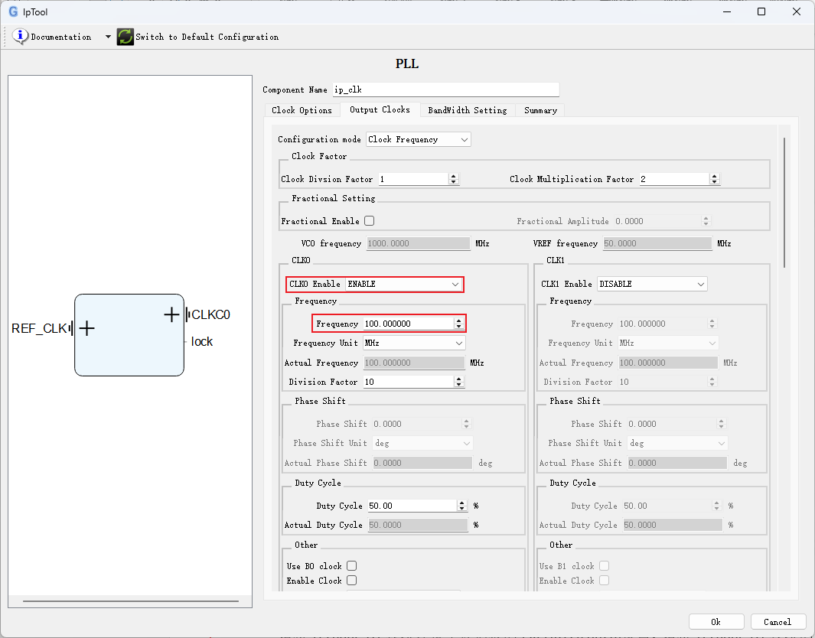Screen dimensions: 815x638
Task: Open the BandWidth Setting tab
Action: coord(468,110)
